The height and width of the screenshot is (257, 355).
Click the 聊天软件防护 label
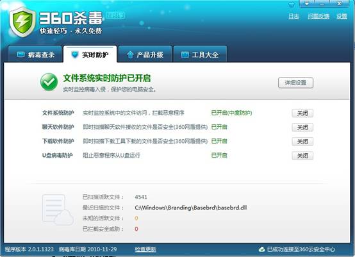(58, 127)
